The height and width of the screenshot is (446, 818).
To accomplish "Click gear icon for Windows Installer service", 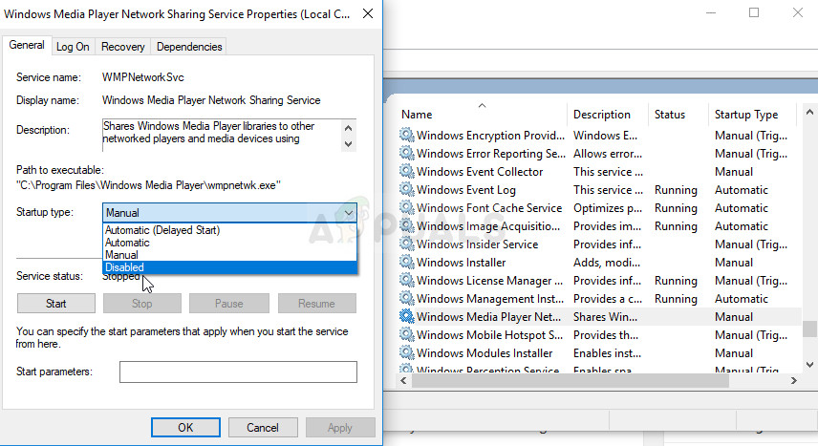I will 407,263.
